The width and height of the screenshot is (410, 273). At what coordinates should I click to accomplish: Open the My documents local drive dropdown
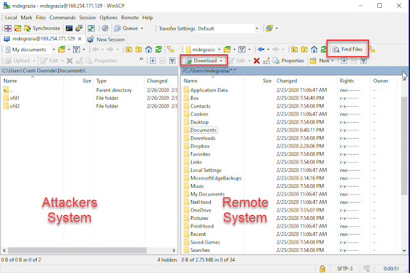30,50
